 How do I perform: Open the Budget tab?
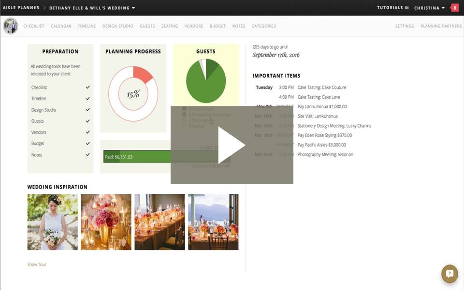click(217, 26)
